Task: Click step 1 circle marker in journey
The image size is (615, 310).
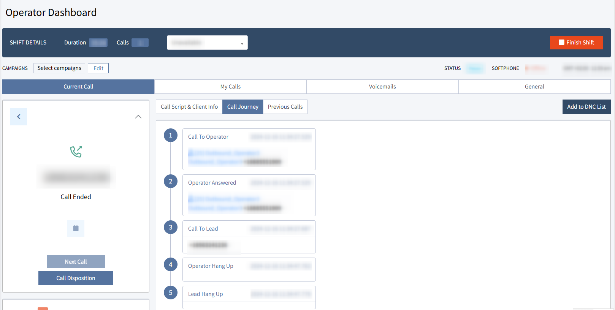Action: pyautogui.click(x=170, y=135)
